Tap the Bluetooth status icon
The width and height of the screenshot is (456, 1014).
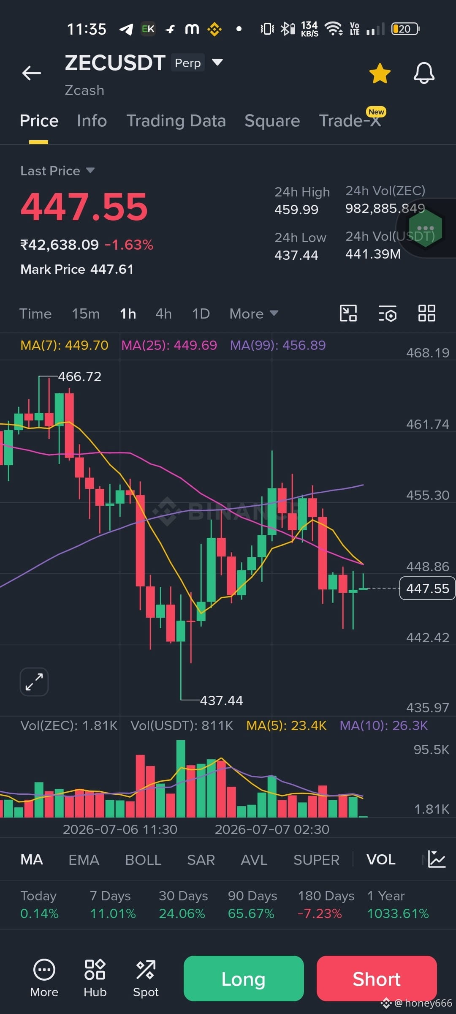288,29
